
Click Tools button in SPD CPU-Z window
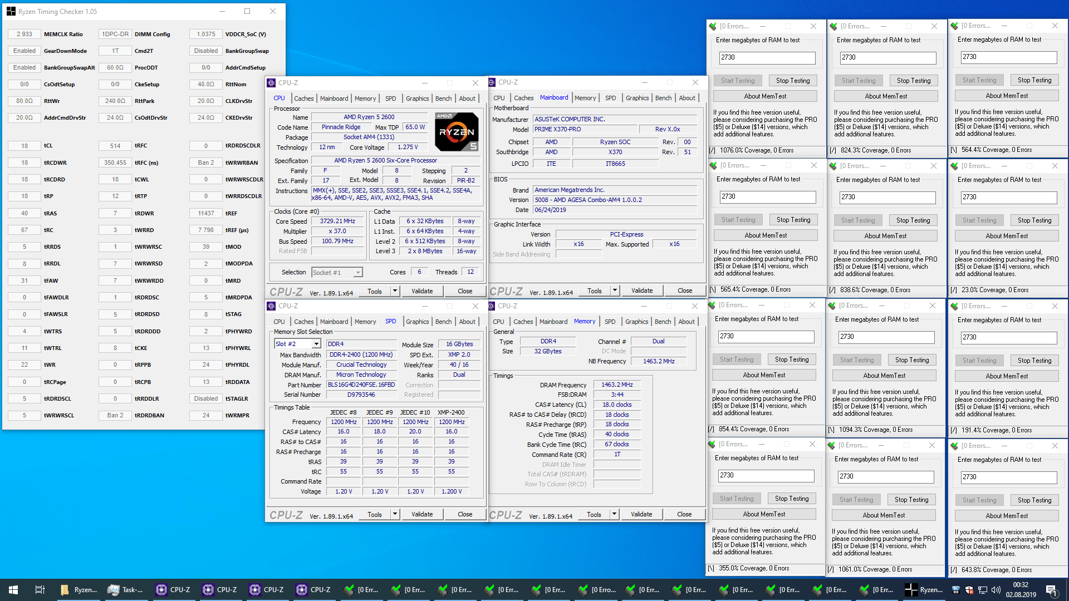(x=375, y=514)
